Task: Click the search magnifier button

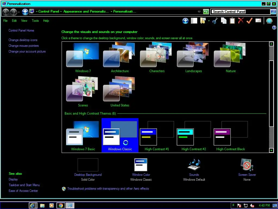Action: 273,12
